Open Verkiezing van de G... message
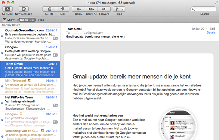This screenshot has width=219, height=140. (30, 134)
